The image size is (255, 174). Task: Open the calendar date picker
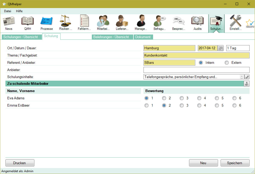click(x=221, y=48)
